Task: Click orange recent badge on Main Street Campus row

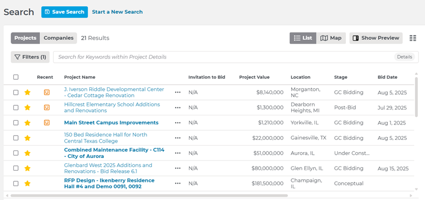Action: (x=47, y=123)
